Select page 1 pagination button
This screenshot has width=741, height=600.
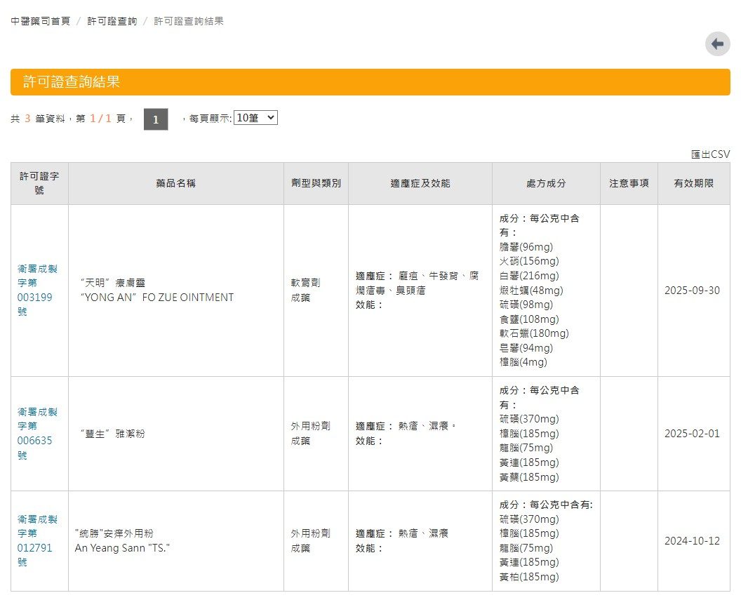click(x=156, y=119)
